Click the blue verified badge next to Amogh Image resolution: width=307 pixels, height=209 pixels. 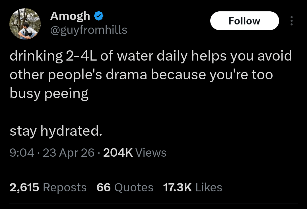(x=98, y=16)
